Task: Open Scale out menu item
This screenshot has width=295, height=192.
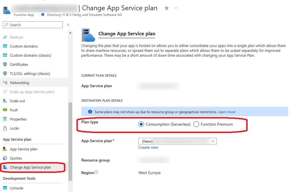Action: click(x=17, y=101)
